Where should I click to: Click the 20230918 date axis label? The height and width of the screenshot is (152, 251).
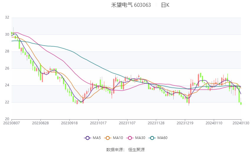click(69, 123)
